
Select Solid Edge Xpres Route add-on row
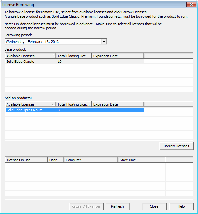tap(75, 110)
